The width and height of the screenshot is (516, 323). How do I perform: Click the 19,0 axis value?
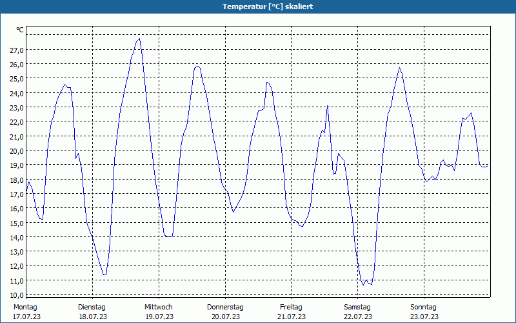pyautogui.click(x=17, y=165)
